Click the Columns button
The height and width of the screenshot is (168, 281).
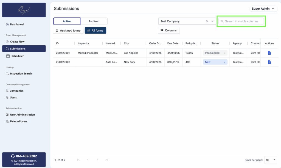click(169, 31)
